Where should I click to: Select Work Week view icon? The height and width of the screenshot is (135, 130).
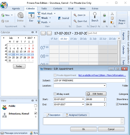tap(39, 14)
